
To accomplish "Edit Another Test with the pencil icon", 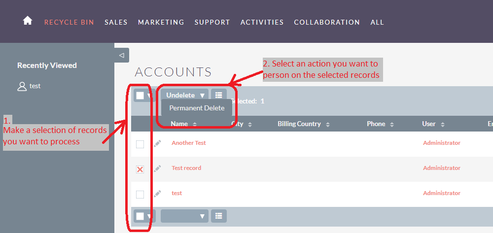I will [x=158, y=143].
